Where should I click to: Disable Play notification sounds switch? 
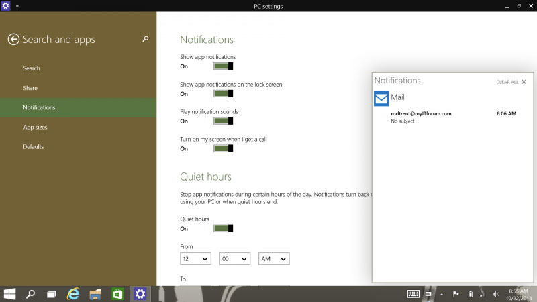223,121
